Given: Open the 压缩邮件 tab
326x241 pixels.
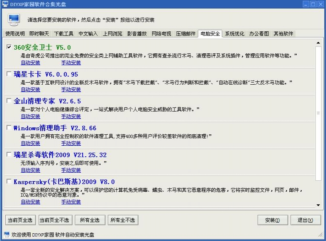Looking at the screenshot, I should click(x=186, y=33).
